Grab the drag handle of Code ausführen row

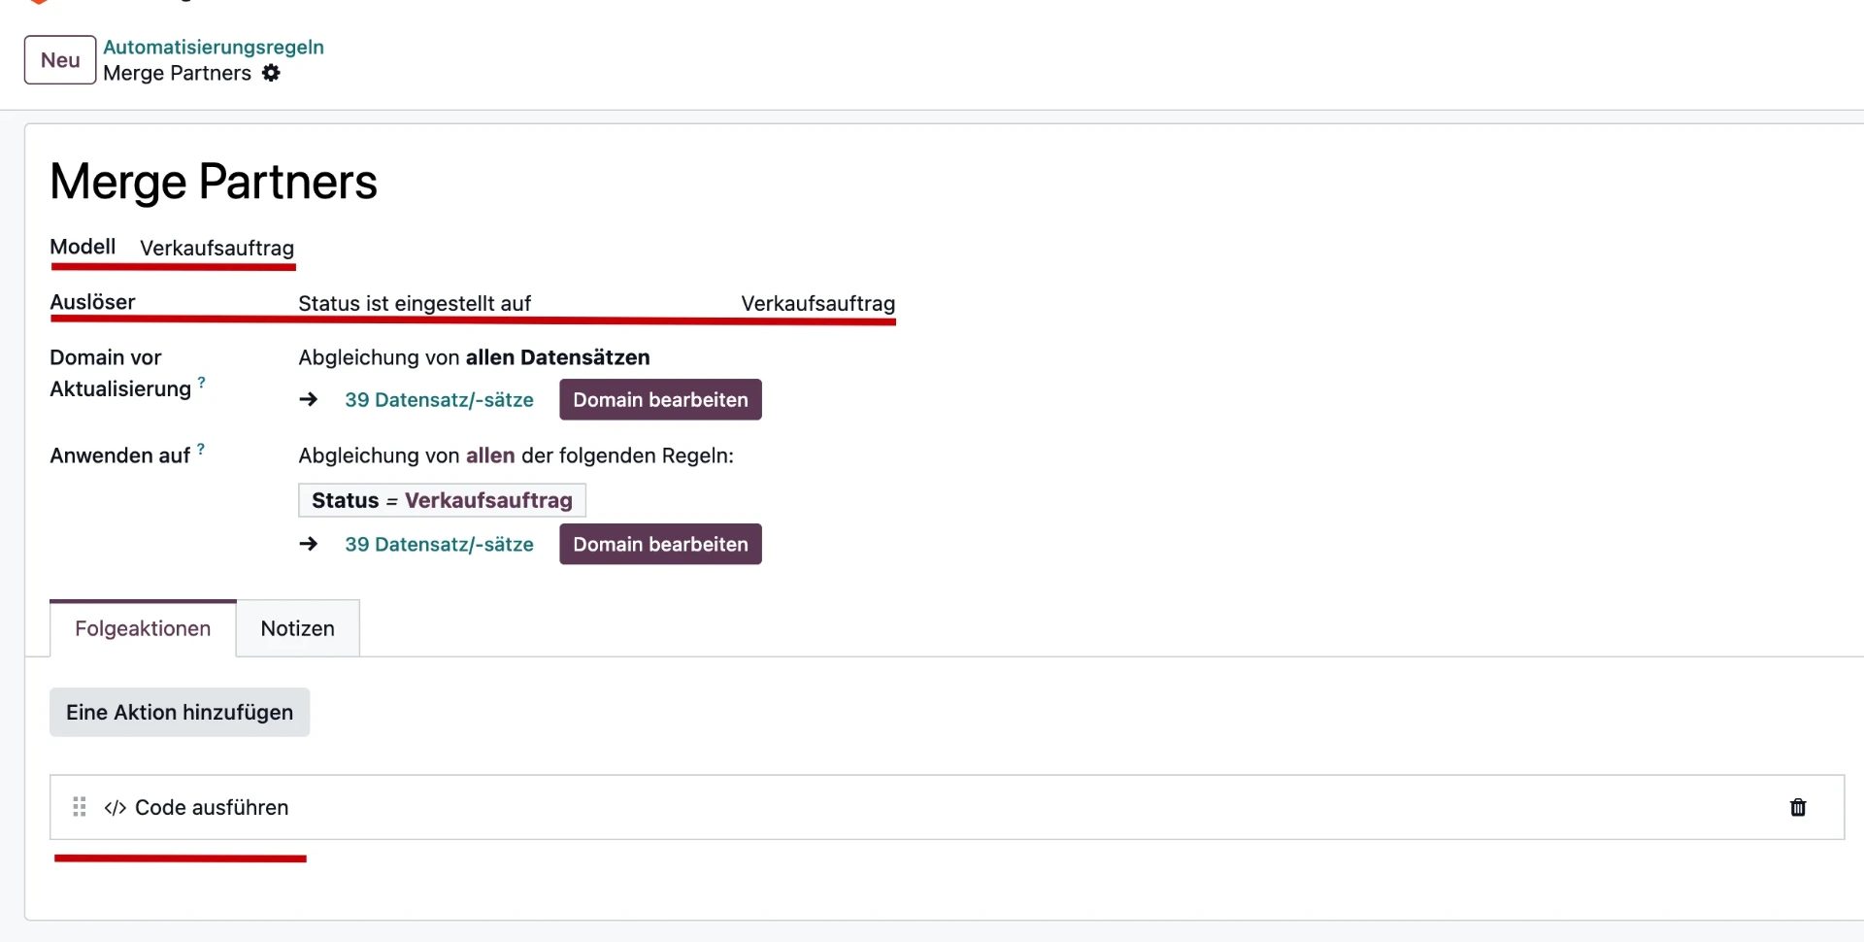80,807
